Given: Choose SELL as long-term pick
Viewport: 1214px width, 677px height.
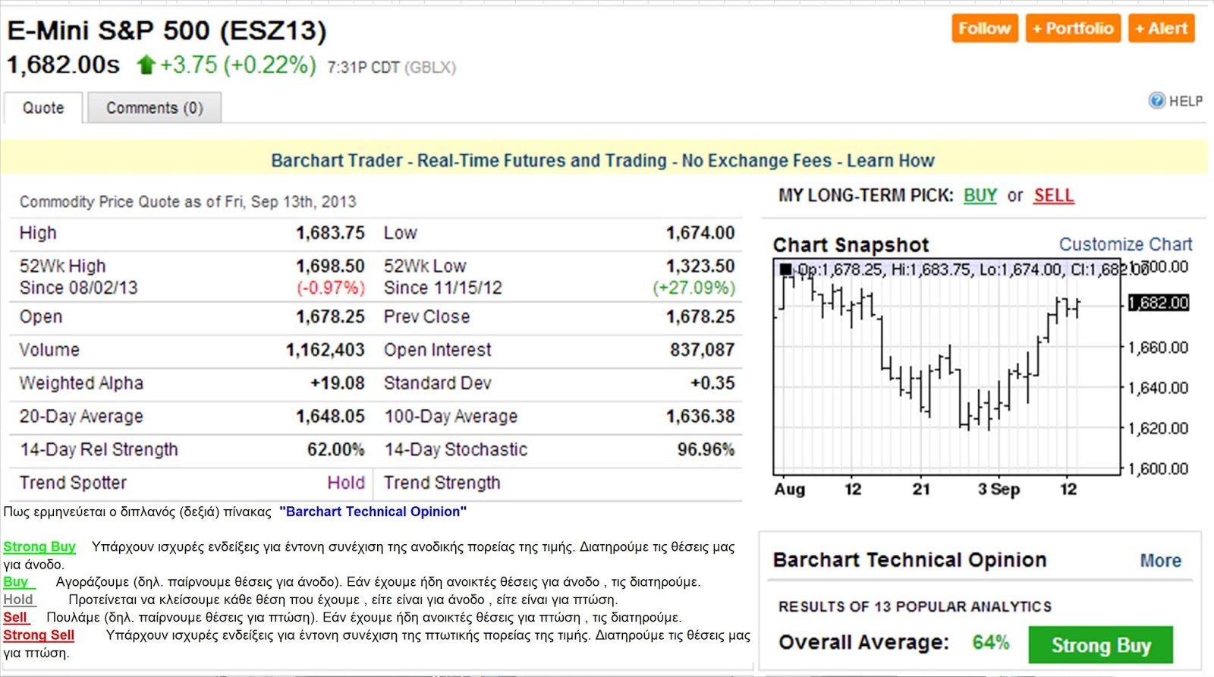Looking at the screenshot, I should (1053, 196).
